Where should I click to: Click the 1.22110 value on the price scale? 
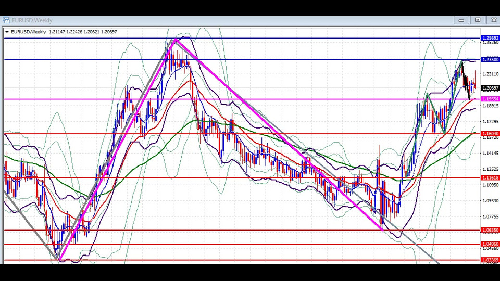[491, 74]
